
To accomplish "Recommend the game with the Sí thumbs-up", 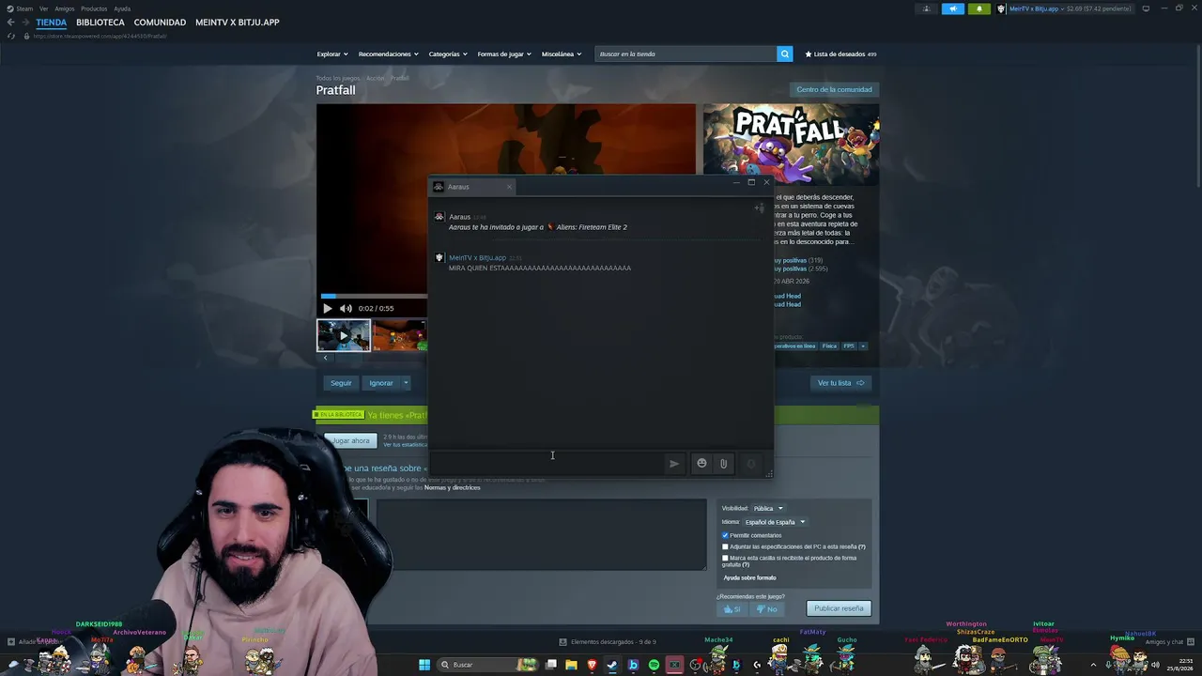I will [x=731, y=608].
